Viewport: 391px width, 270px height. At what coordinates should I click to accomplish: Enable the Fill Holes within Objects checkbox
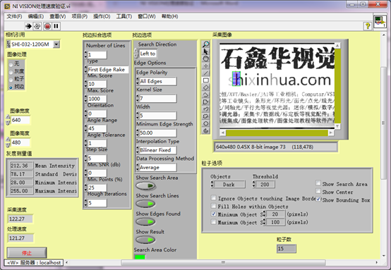[x=213, y=206]
